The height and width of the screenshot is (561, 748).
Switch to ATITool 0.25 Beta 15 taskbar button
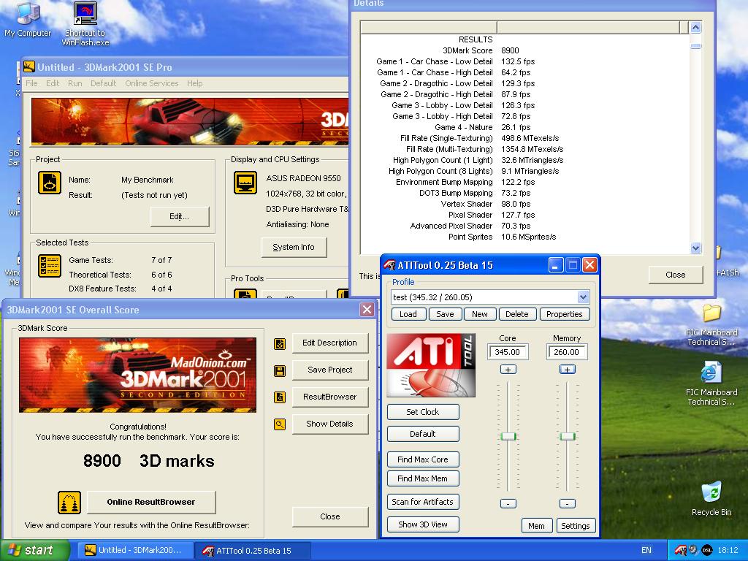(252, 551)
